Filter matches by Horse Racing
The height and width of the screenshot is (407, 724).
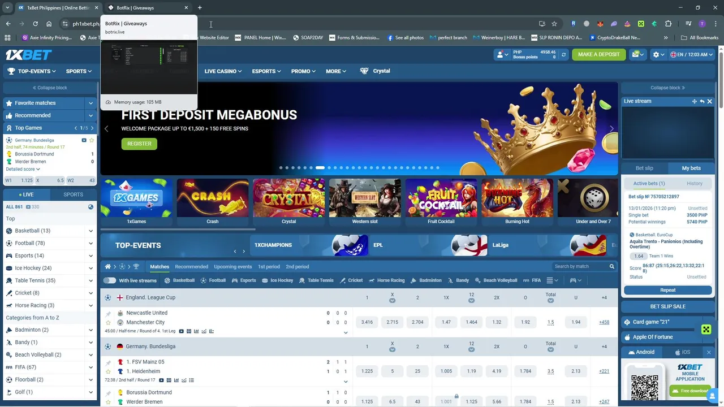tap(386, 280)
